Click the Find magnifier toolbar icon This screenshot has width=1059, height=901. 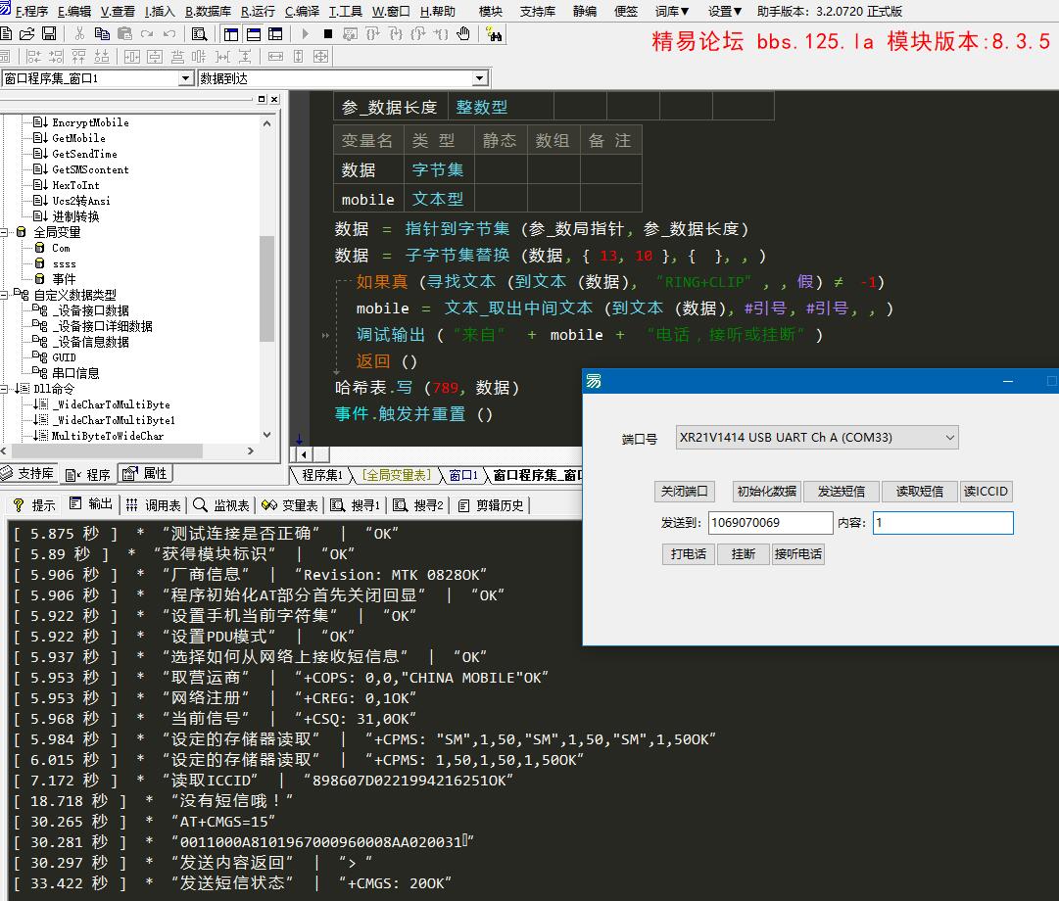(199, 33)
